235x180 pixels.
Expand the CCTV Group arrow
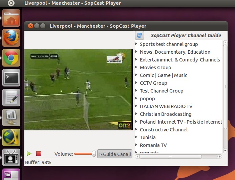coord(136,82)
